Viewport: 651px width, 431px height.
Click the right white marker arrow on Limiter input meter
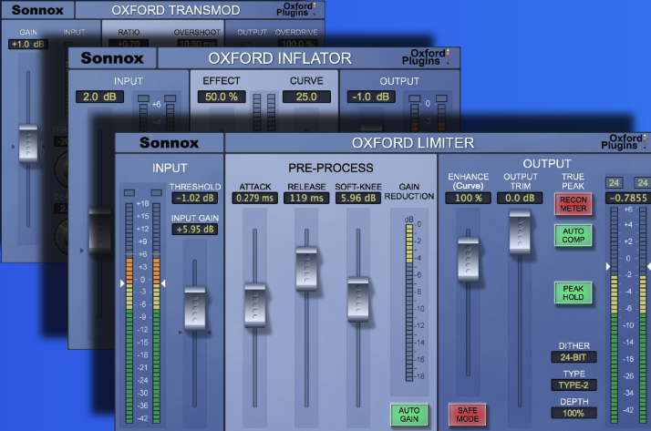pos(163,283)
